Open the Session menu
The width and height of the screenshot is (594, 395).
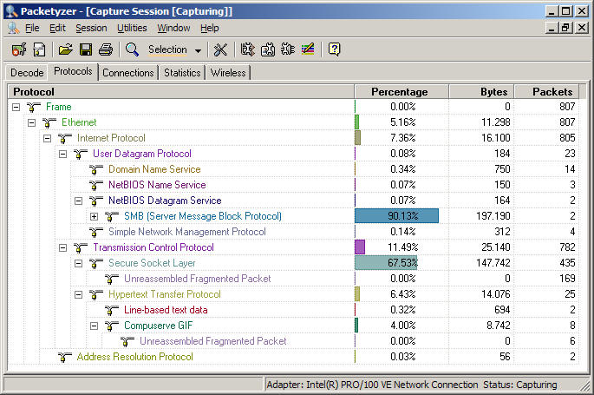click(91, 28)
